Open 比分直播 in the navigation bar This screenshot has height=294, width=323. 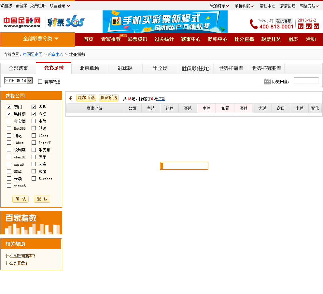tap(244, 39)
